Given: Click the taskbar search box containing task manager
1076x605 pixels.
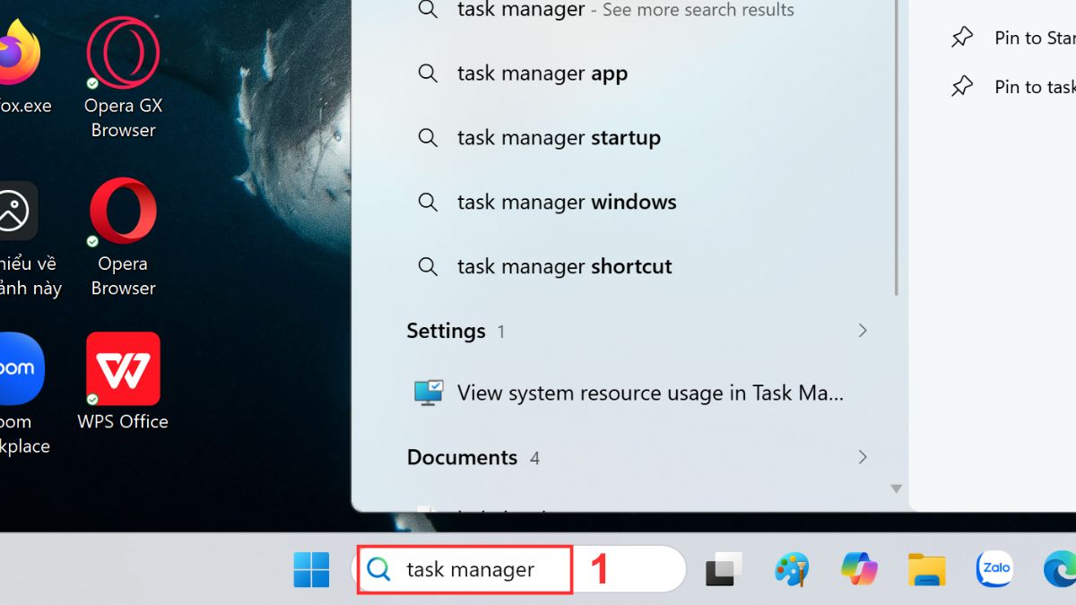Looking at the screenshot, I should 520,569.
